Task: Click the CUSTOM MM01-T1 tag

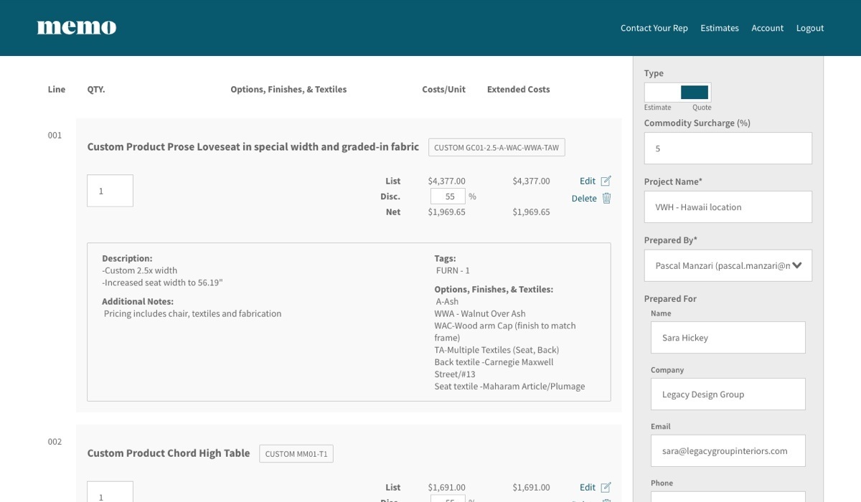Action: point(296,453)
